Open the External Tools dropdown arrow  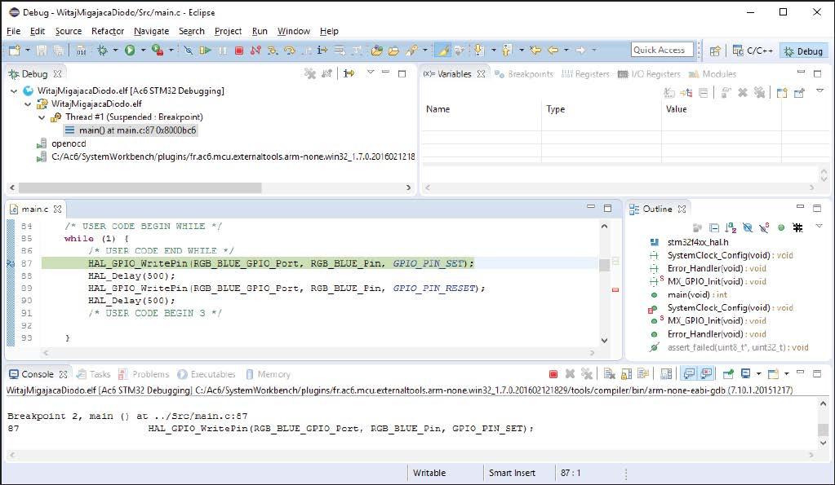tap(171, 51)
